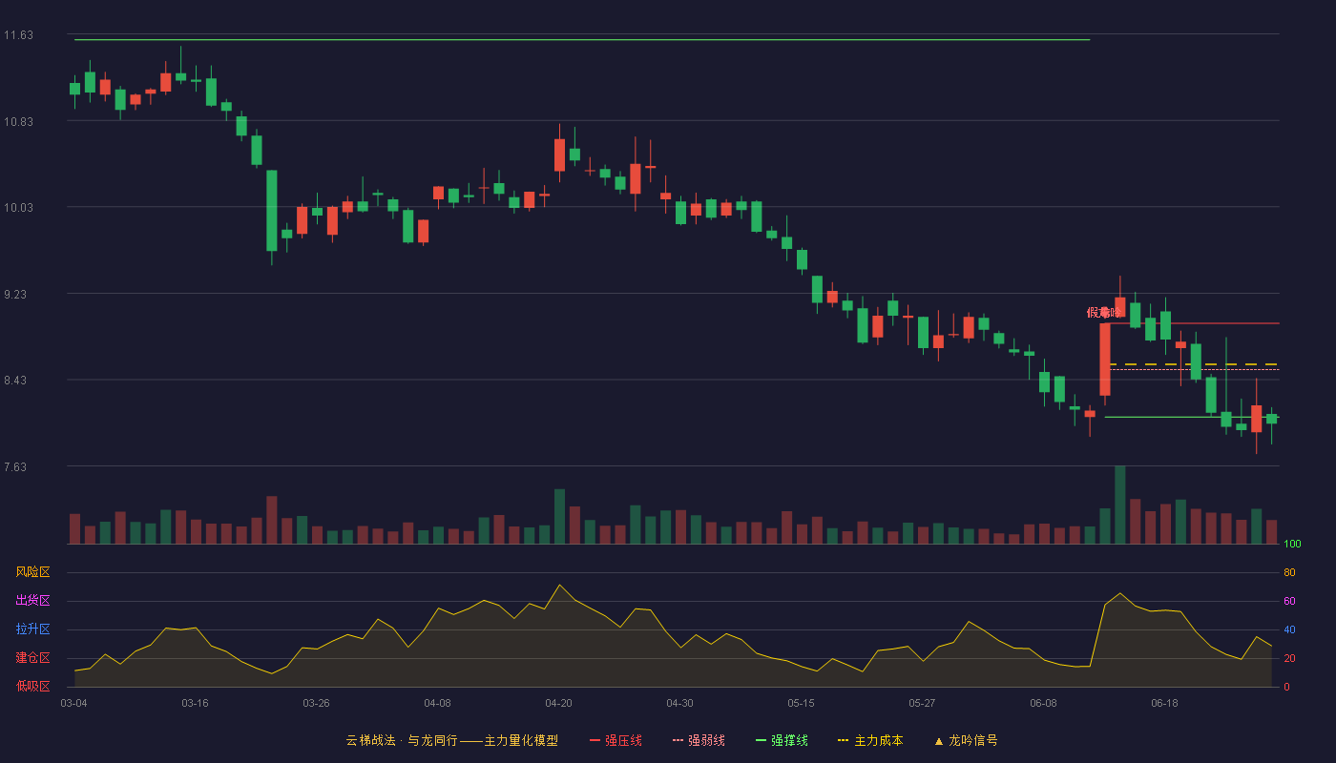Click the 05-15 date label
Screen dimensions: 1336x763
coord(801,703)
